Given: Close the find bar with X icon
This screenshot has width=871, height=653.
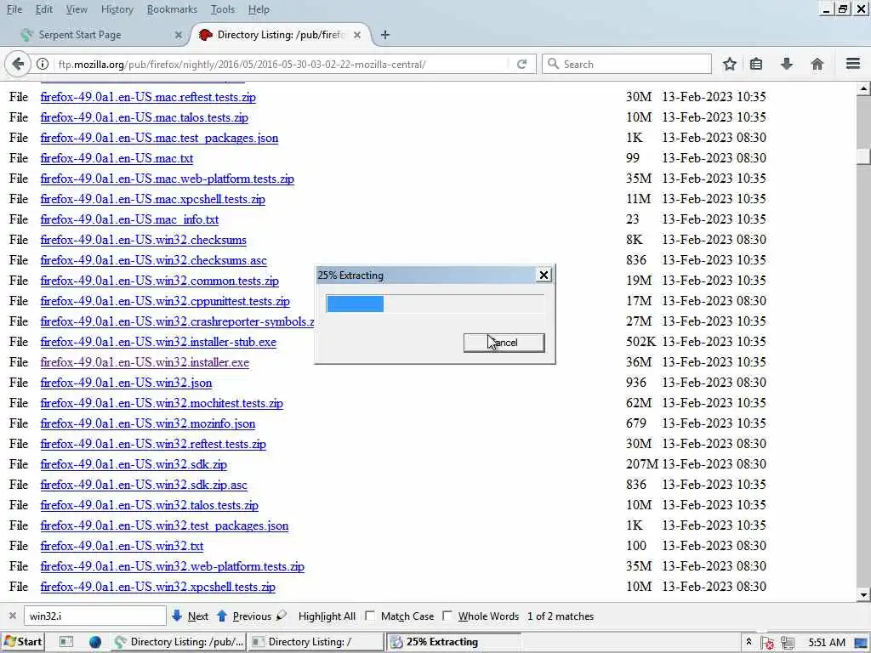Looking at the screenshot, I should coord(12,616).
